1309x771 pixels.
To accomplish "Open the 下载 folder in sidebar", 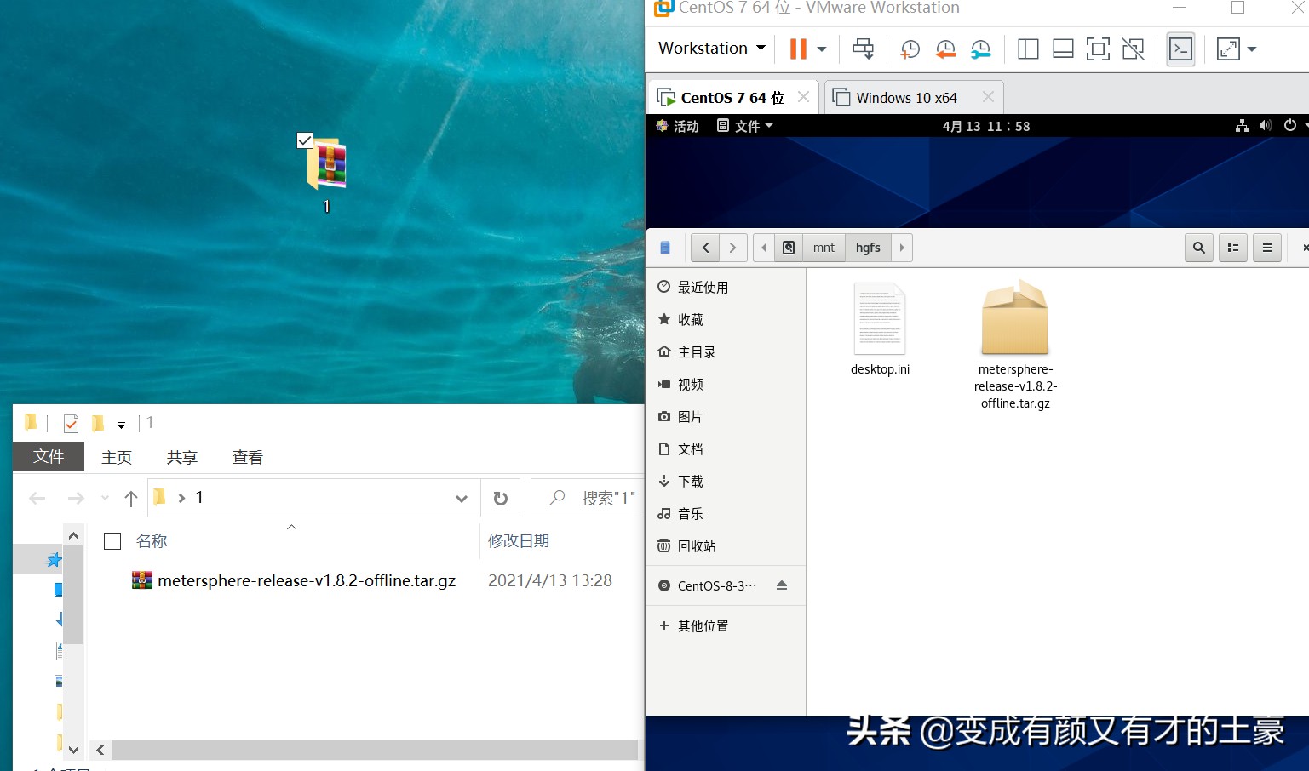I will coord(726,482).
